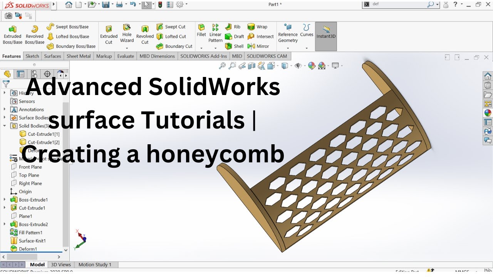493x277 pixels.
Task: Open the Fillet dropdown arrow
Action: tap(201, 48)
